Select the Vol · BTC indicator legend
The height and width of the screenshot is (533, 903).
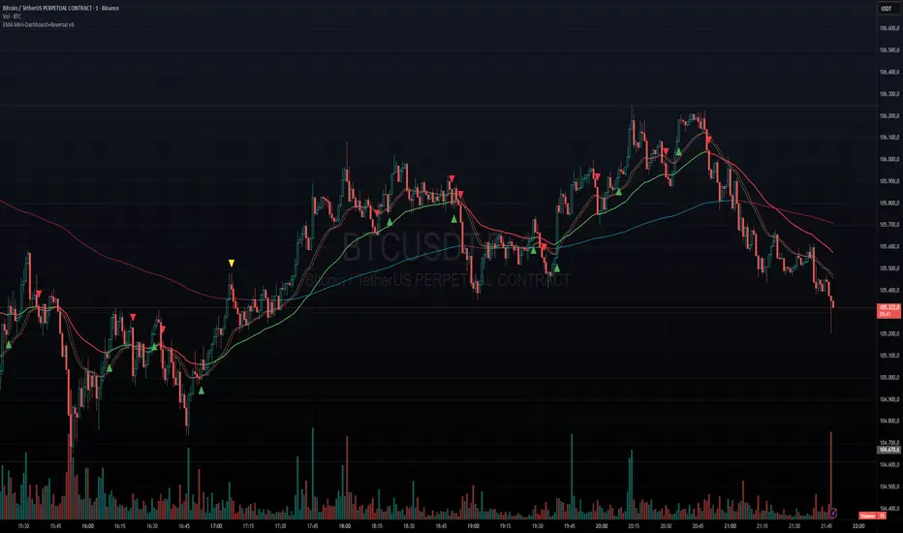pyautogui.click(x=12, y=16)
